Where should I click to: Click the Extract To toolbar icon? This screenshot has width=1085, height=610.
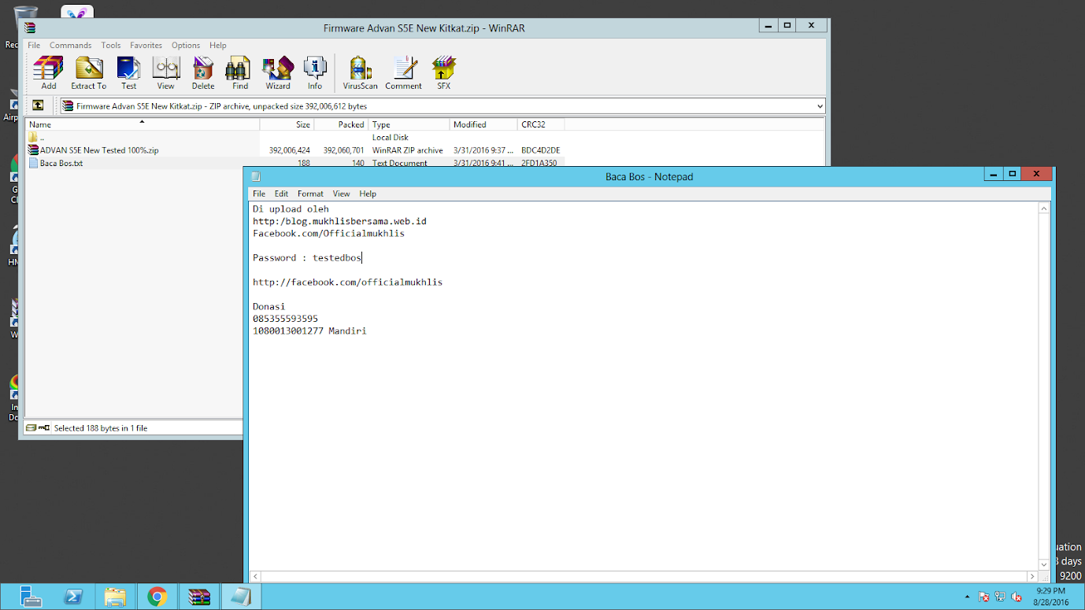(x=88, y=73)
